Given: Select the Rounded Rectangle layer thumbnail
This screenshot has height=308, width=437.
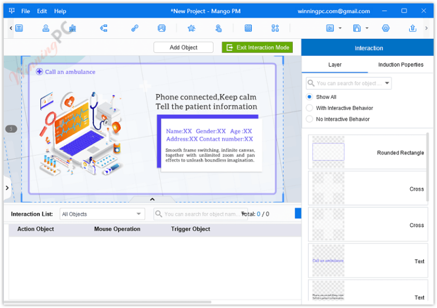Looking at the screenshot, I should click(x=328, y=152).
